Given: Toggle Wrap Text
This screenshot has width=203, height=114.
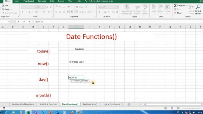Looking at the screenshot, I should tap(82, 7).
